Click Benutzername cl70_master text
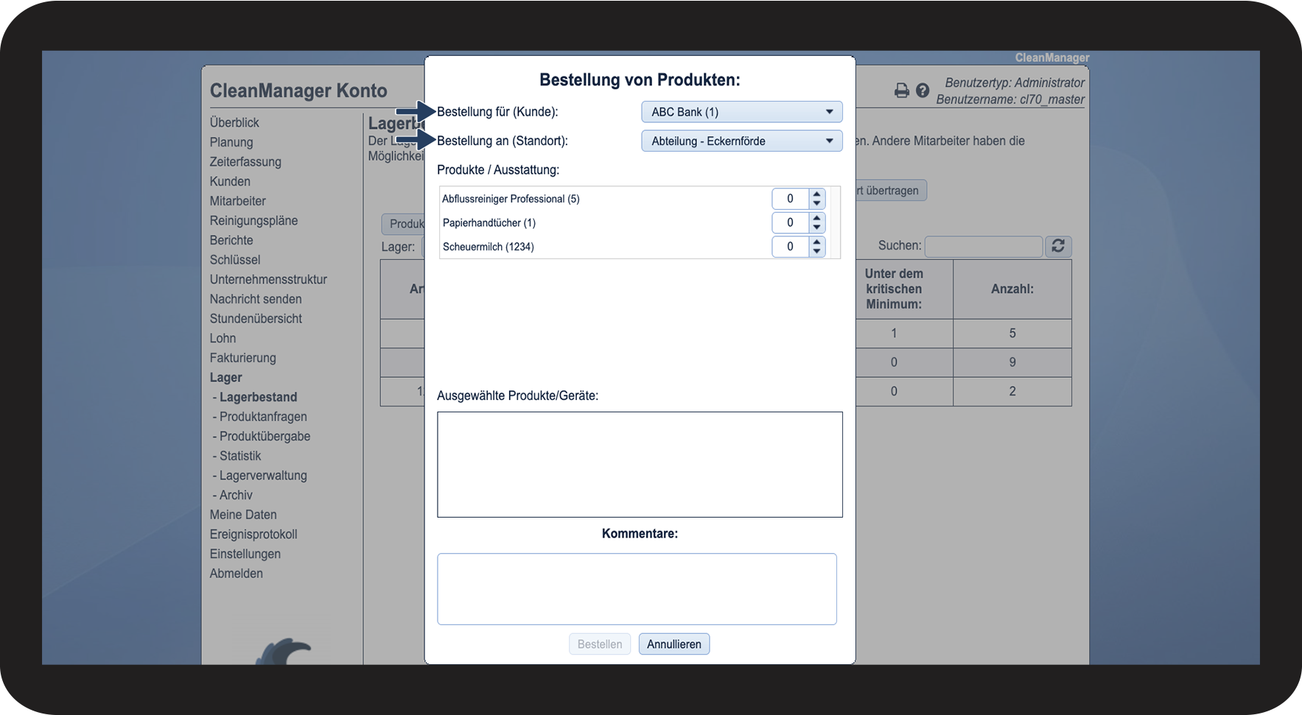1302x715 pixels. [1010, 99]
